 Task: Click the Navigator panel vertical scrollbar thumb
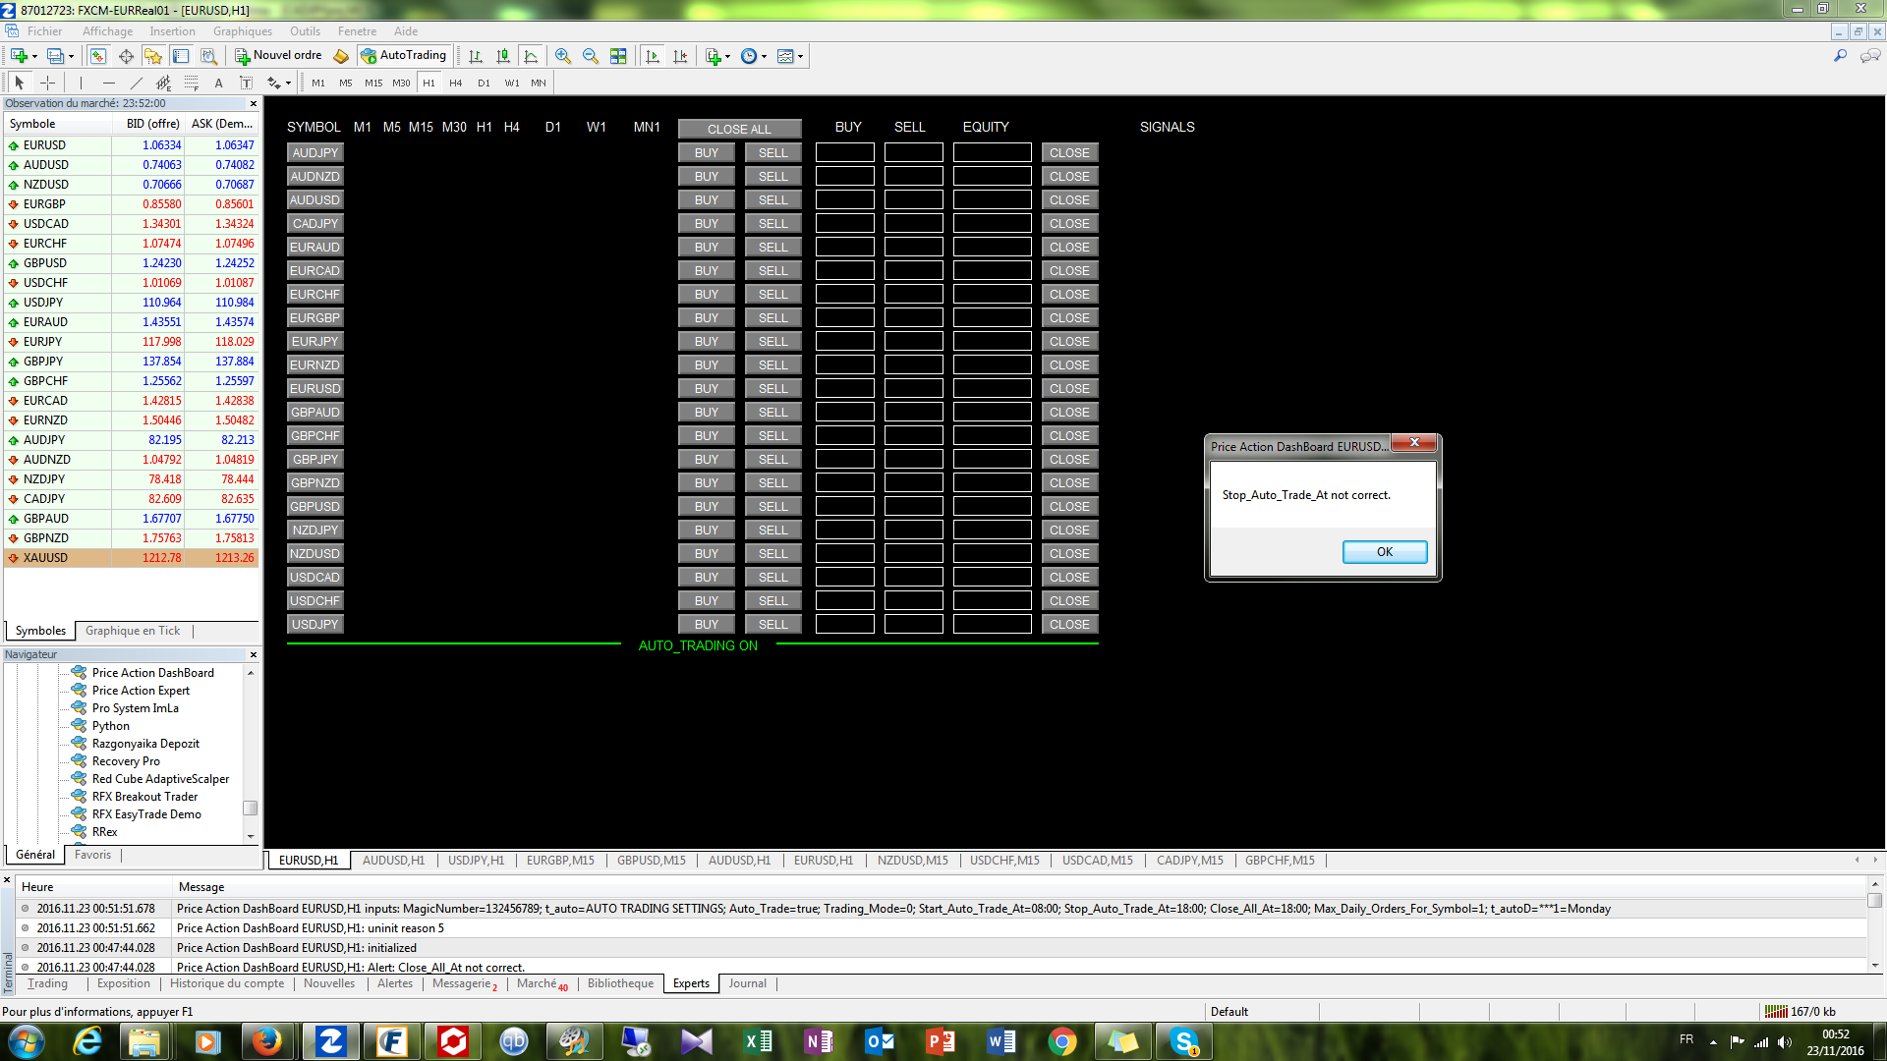251,808
